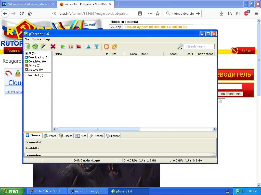Open the RSS Downloader icon
261x195 pixels.
[x=107, y=46]
